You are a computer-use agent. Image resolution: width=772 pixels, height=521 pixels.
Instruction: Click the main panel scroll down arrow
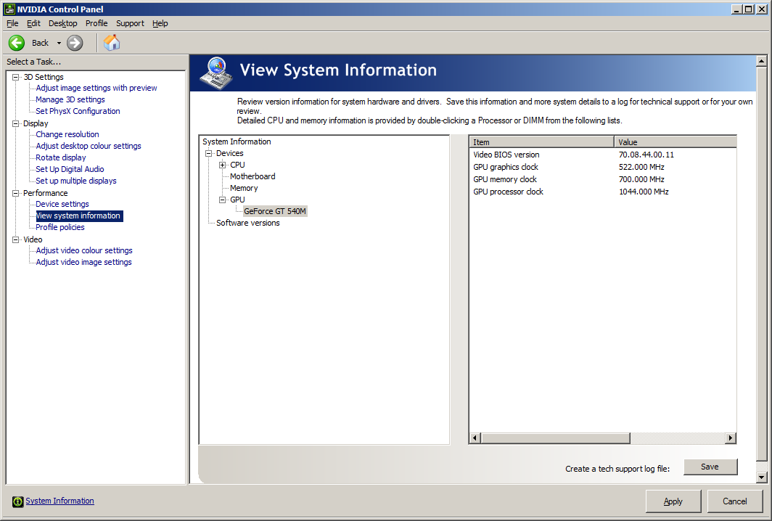[762, 477]
